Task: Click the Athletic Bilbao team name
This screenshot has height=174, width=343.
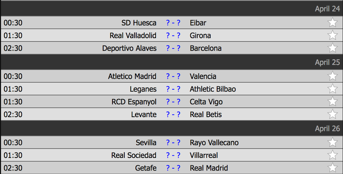Action: point(213,89)
